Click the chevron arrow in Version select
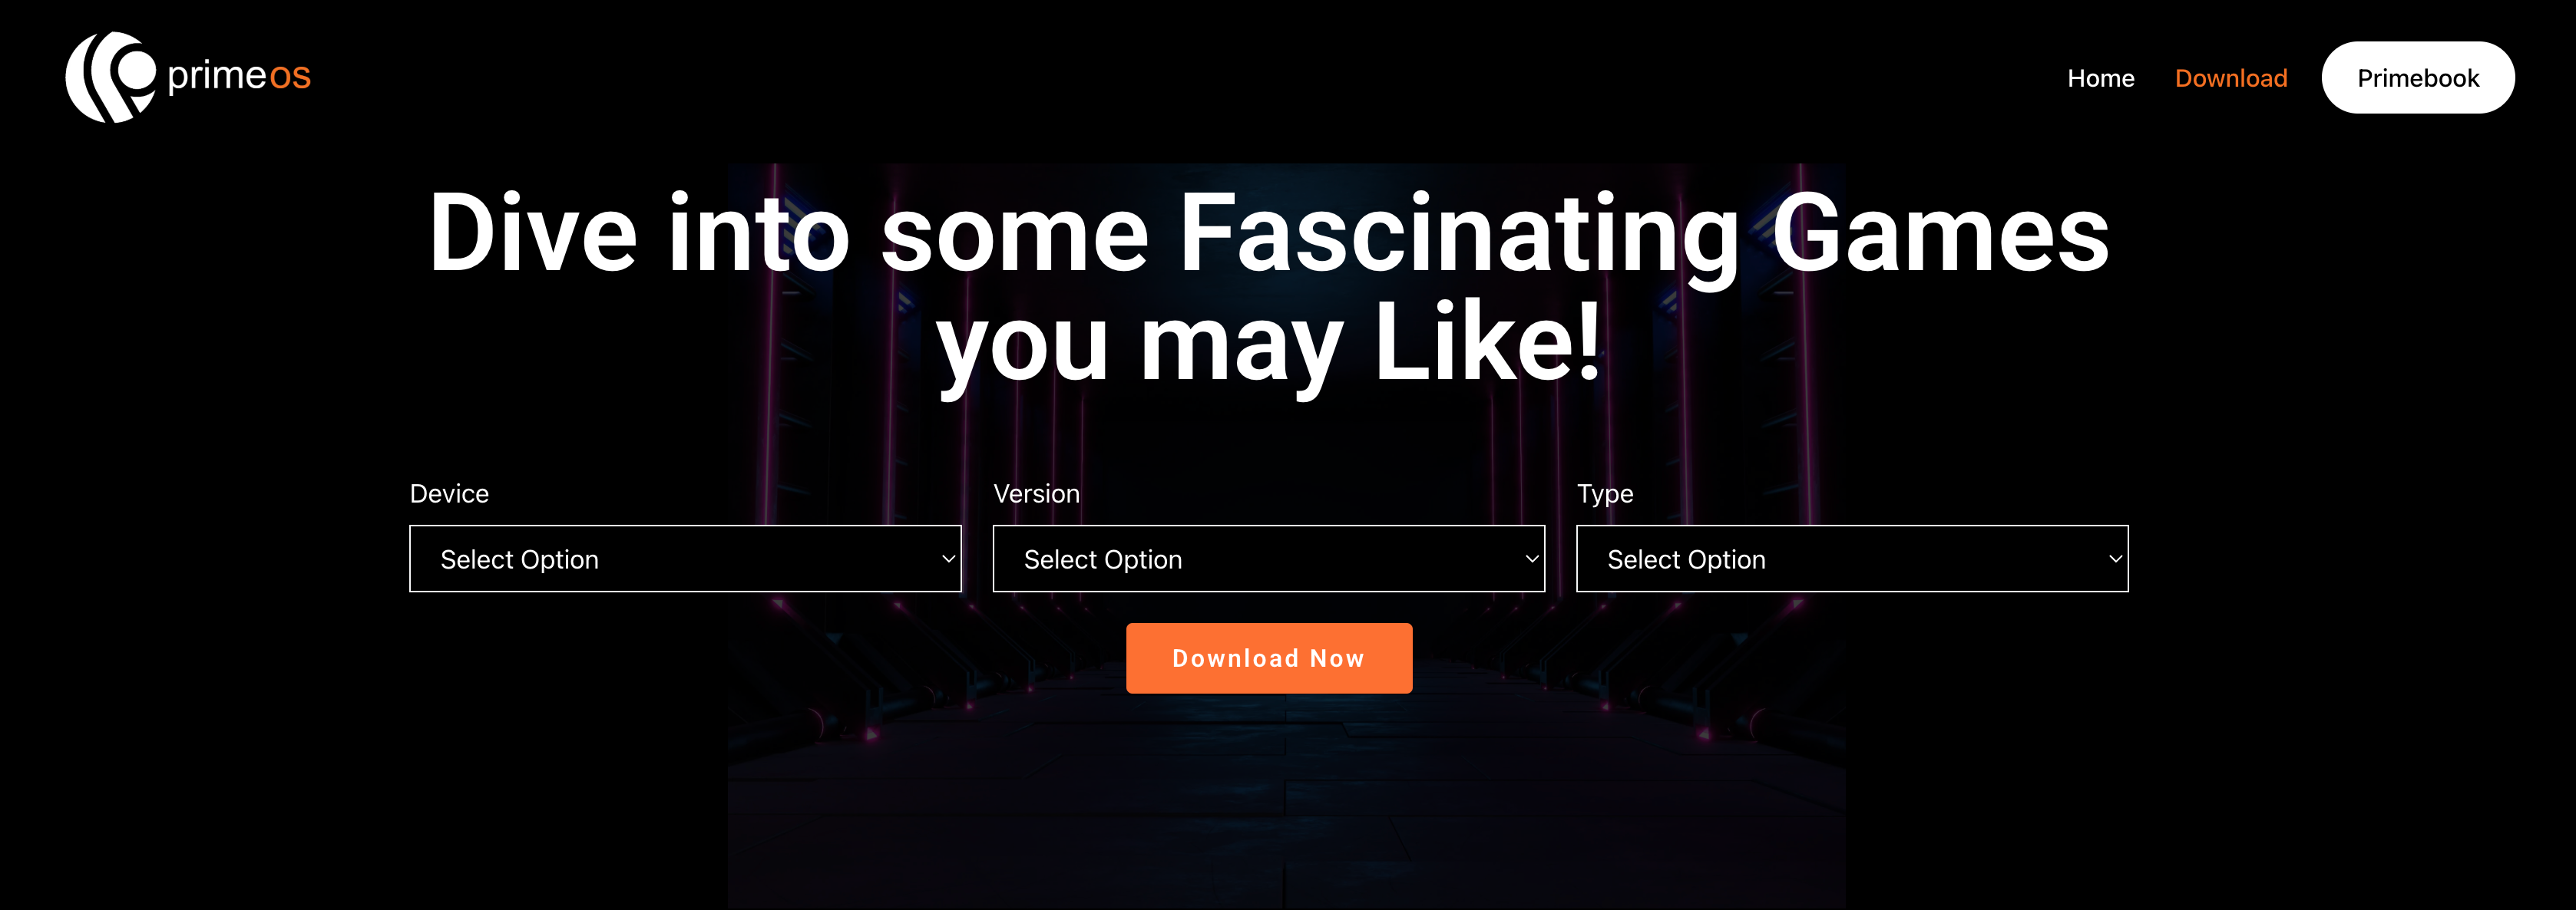 pyautogui.click(x=1531, y=559)
